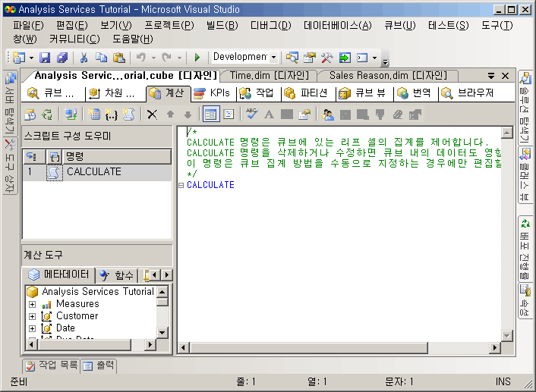Open the Command Window toolbar icon
536x392 pixels.
coord(362,58)
